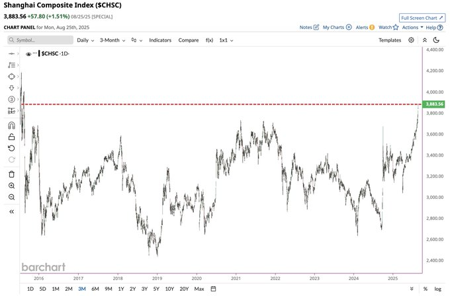Open the numbered wave counter tool
Viewport: 450px width, 296px height.
click(x=11, y=99)
